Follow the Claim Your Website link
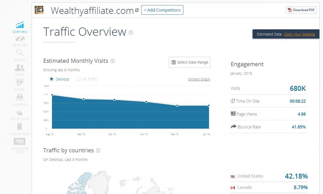 (299, 34)
